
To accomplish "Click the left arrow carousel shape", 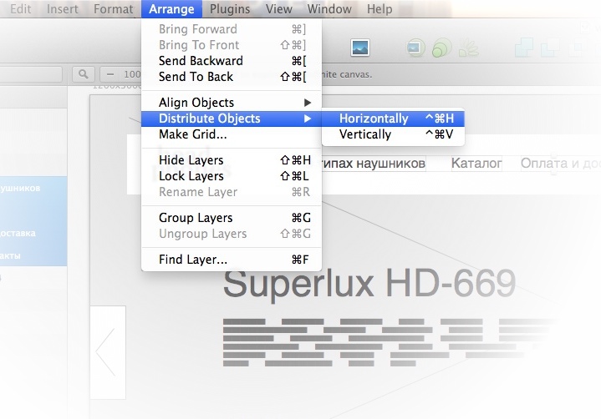I will point(106,352).
